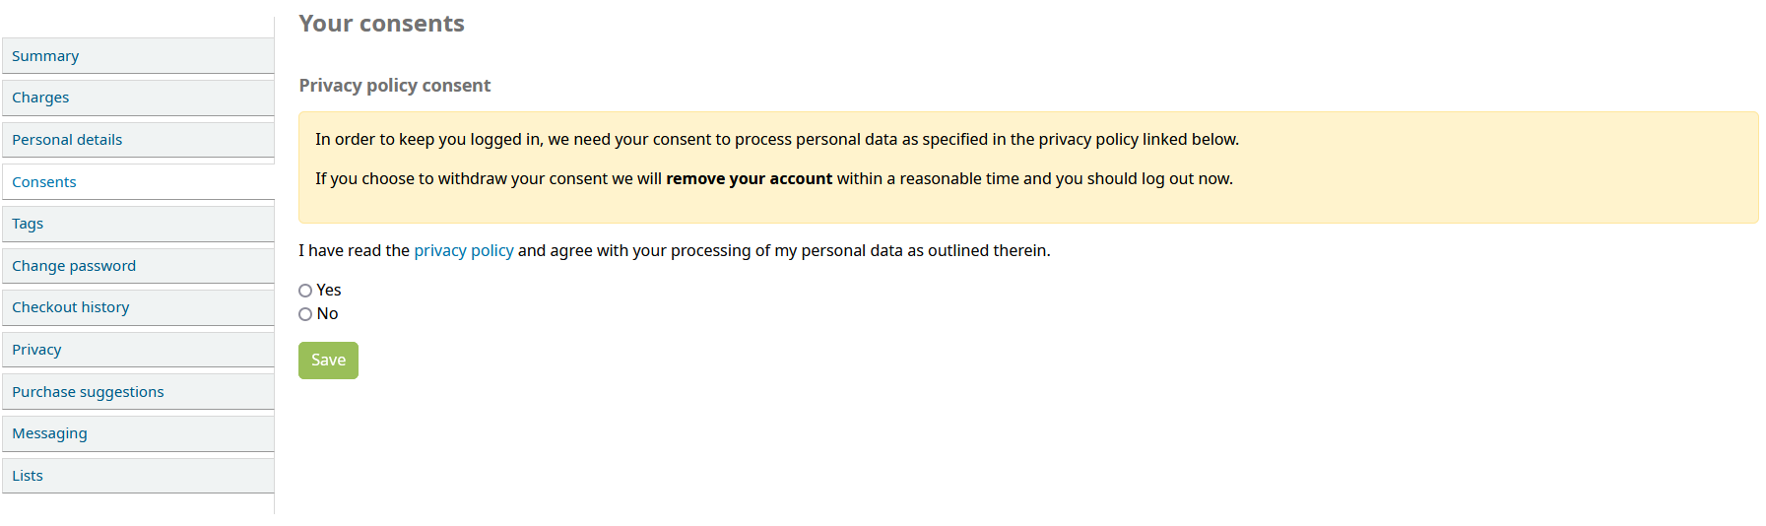Select the Yes radio button circle
The width and height of the screenshot is (1766, 526).
(305, 291)
